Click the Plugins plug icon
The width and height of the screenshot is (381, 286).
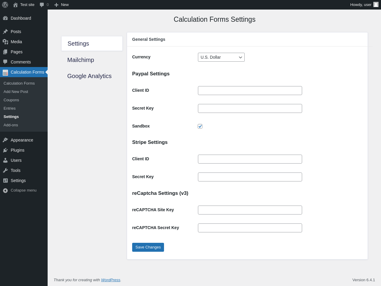(x=5, y=150)
